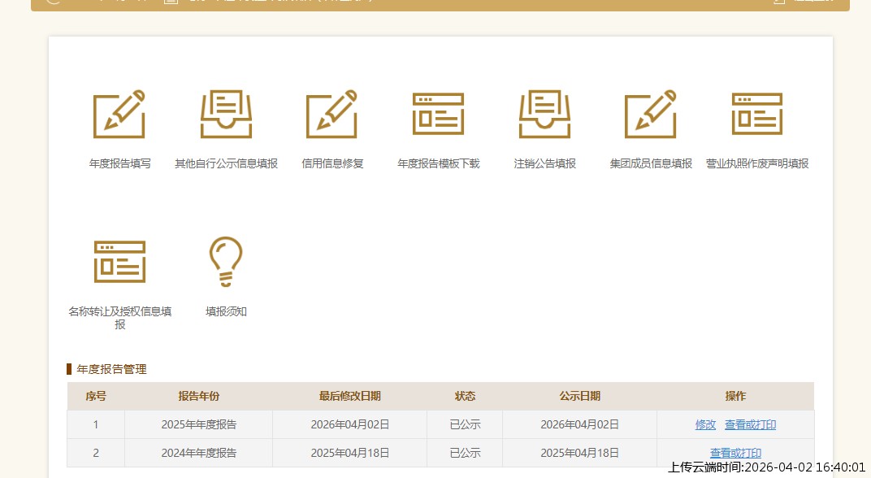
Task: Click the 最后修改日期 column header
Action: coord(349,397)
